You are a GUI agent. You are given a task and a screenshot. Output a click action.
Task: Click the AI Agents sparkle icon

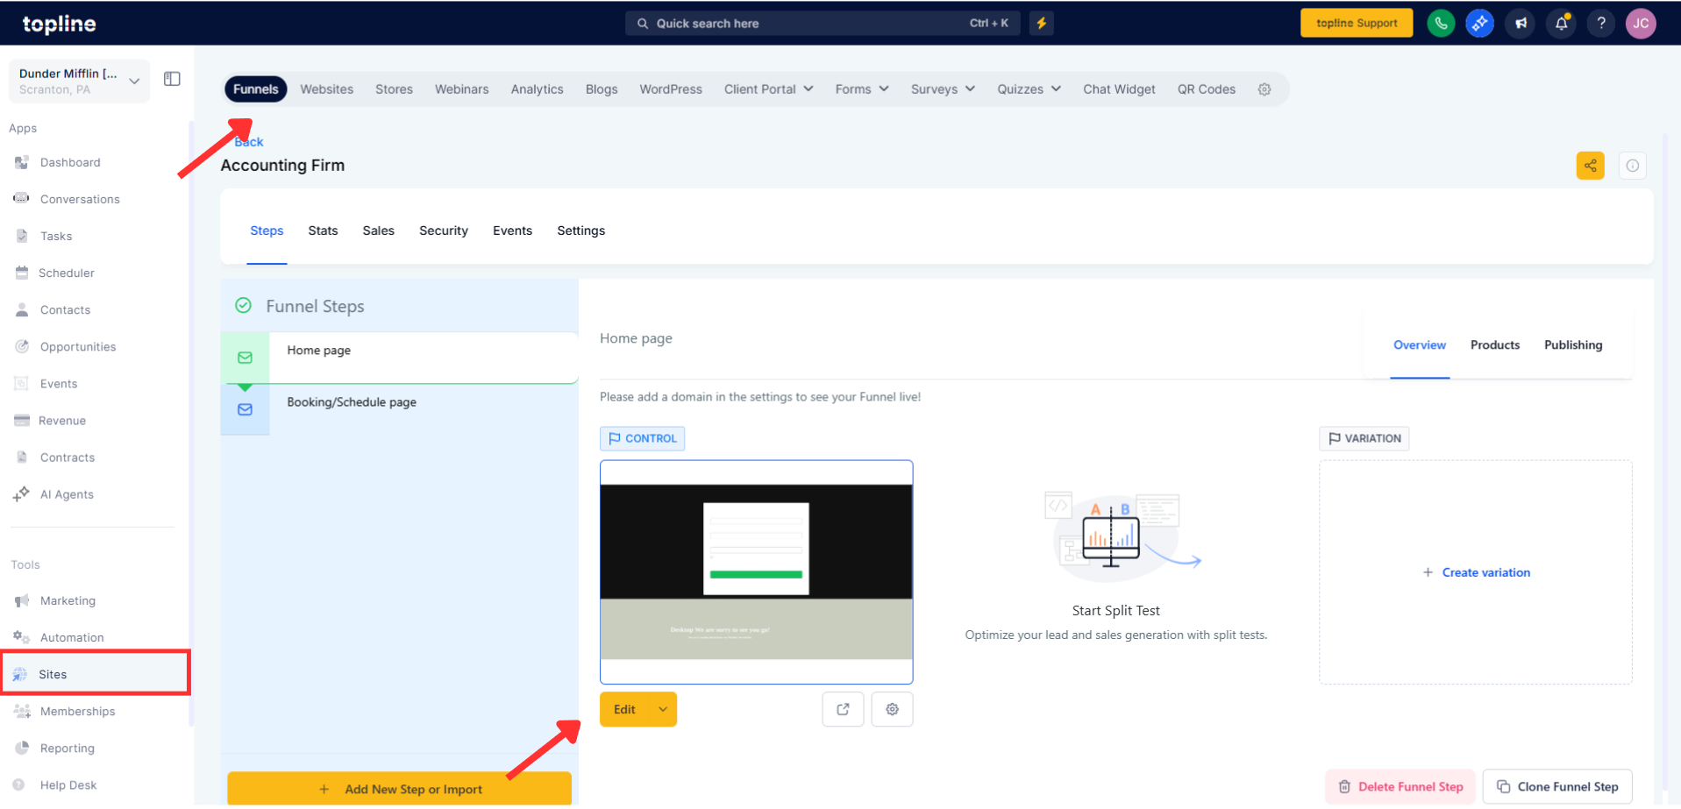coord(22,494)
